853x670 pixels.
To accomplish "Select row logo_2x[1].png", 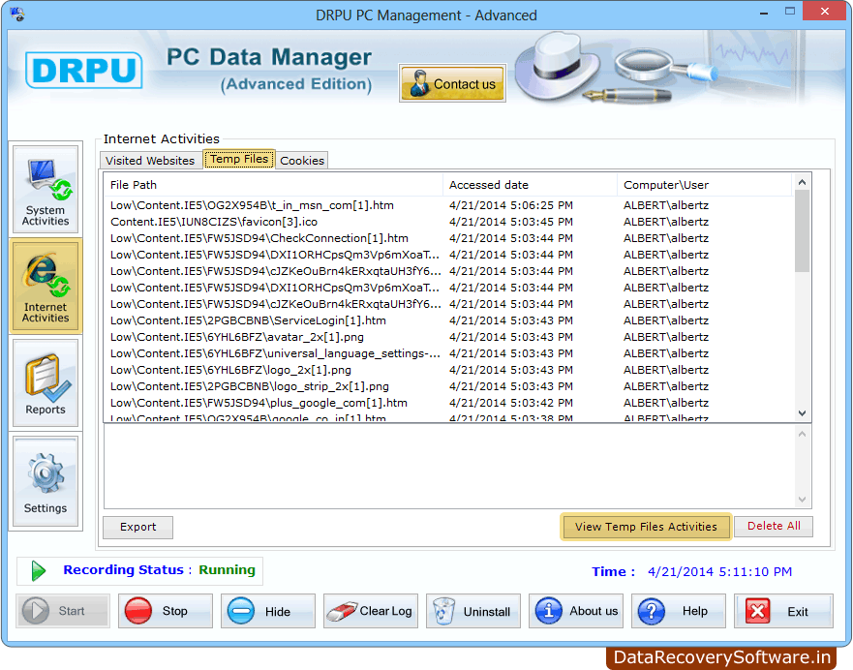I will tap(448, 370).
